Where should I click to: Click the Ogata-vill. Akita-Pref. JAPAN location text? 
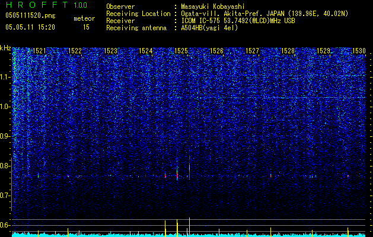coord(264,14)
